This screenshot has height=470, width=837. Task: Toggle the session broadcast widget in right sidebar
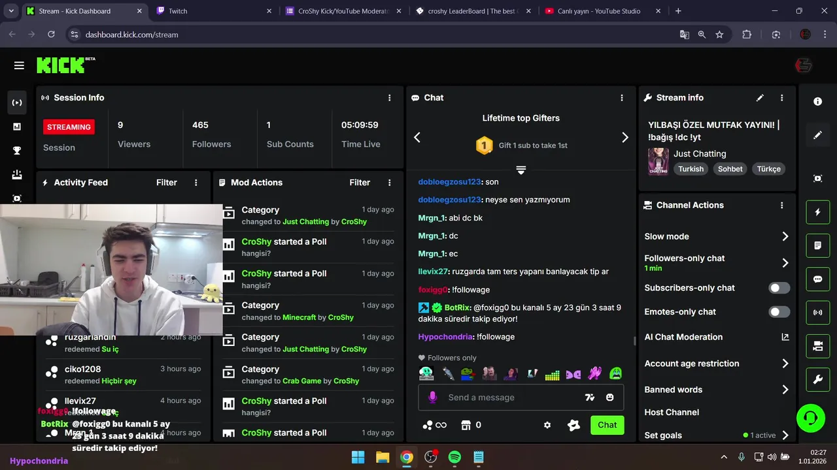pyautogui.click(x=817, y=312)
